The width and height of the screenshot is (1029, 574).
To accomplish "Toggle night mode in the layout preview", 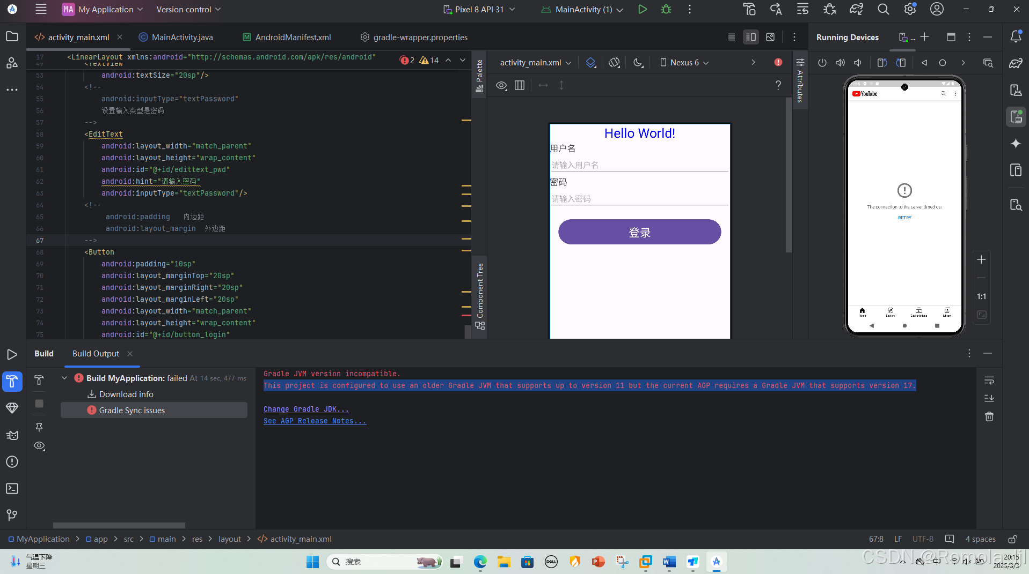I will click(x=638, y=62).
